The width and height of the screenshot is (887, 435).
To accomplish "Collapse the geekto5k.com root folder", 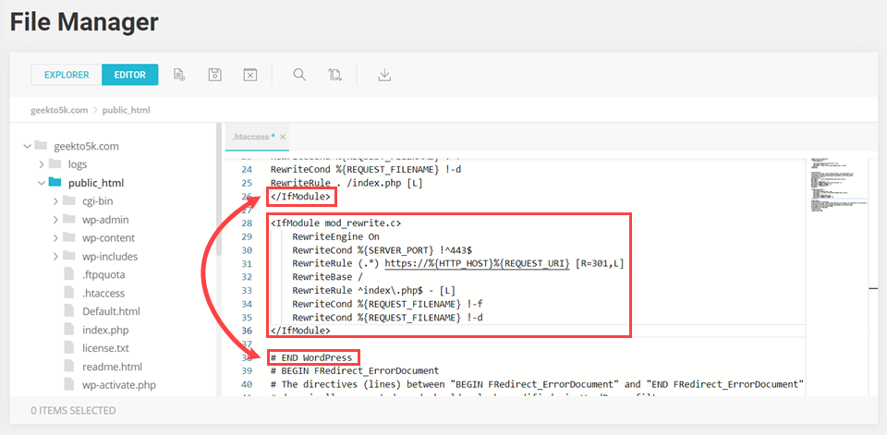I will [25, 146].
